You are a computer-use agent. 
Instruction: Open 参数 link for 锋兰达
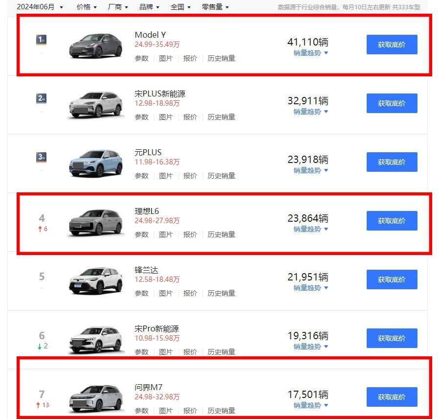[141, 293]
